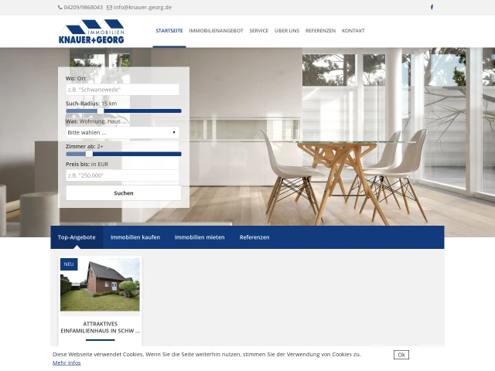Navigate to Referenzen in top menu
The image size is (495, 371).
point(320,31)
